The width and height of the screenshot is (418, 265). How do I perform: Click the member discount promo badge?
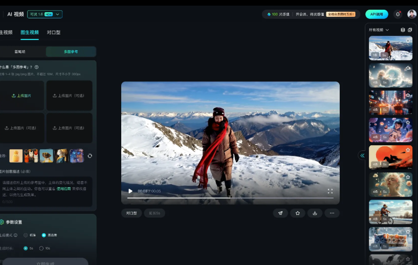click(x=341, y=14)
